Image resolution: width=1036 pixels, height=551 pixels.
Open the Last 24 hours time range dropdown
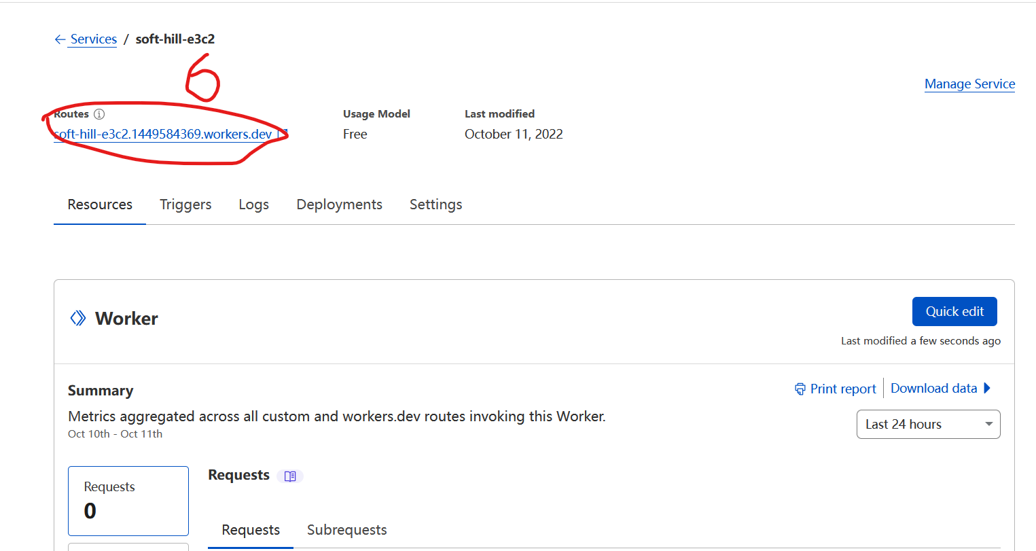[928, 424]
